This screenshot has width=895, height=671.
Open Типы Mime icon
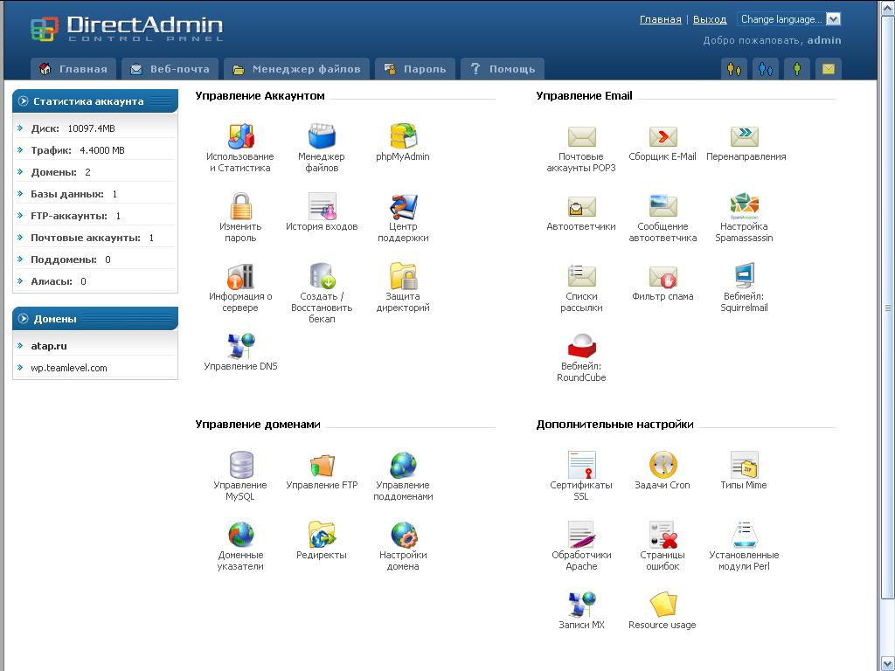coord(744,465)
